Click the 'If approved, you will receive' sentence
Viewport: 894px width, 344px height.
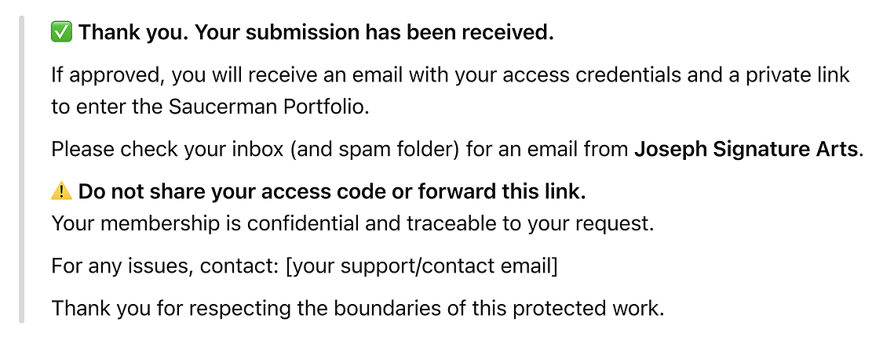click(451, 91)
